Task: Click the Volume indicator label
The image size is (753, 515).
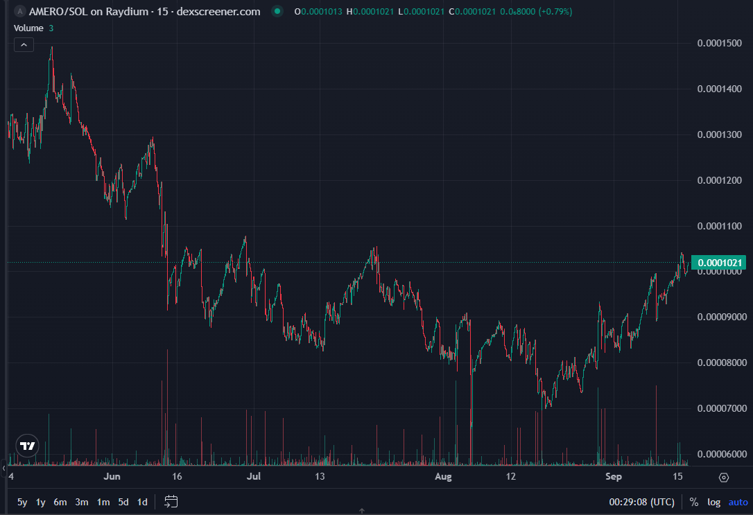Action: click(x=29, y=28)
